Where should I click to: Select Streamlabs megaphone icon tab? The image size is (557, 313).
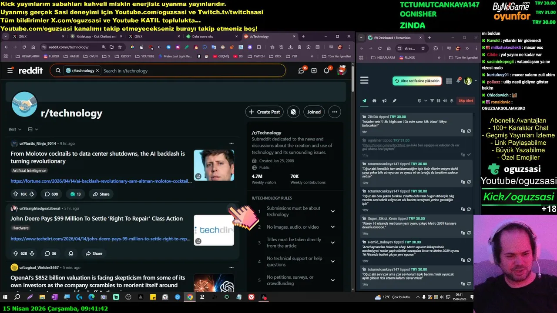pos(384,101)
